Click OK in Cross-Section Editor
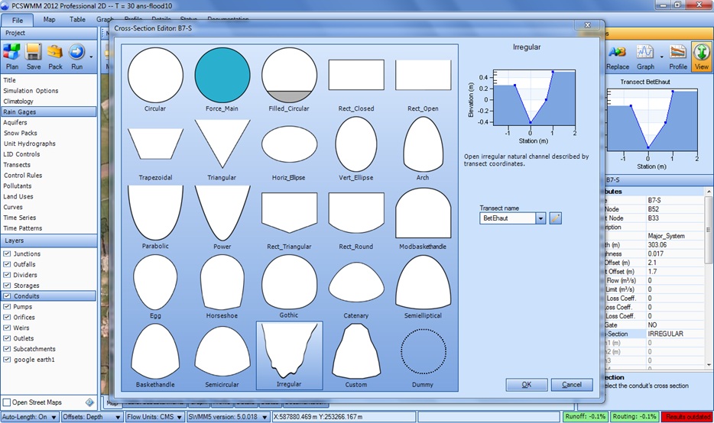The image size is (714, 423). [527, 385]
